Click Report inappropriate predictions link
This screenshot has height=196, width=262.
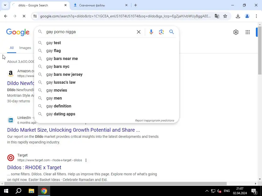click(x=155, y=120)
